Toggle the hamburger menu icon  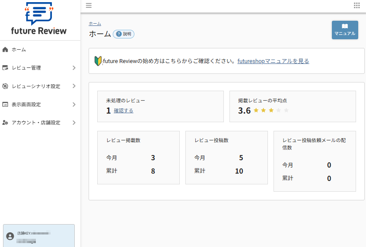[x=89, y=5]
